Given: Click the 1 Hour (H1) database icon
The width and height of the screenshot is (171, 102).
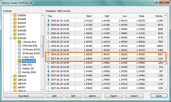Looking at the screenshot, I should pos(19,57).
